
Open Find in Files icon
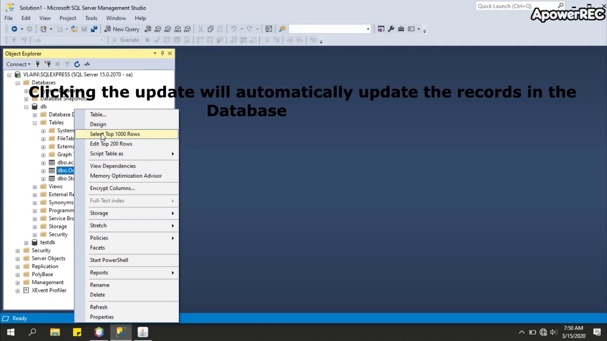click(282, 29)
